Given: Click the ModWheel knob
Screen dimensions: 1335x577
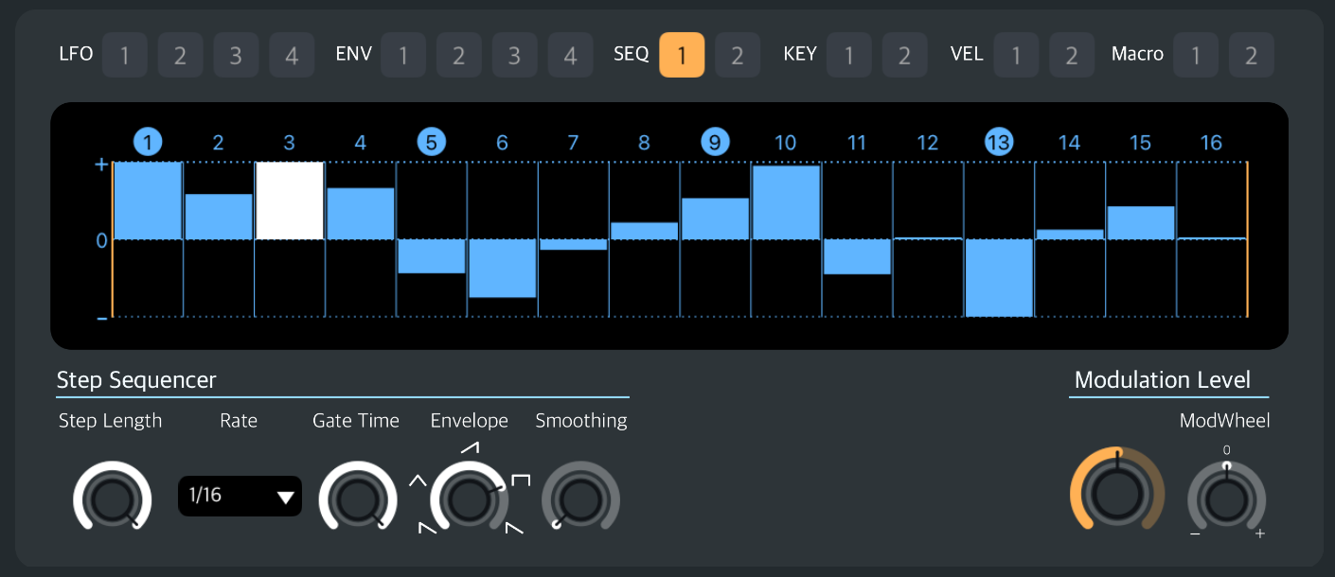Looking at the screenshot, I should click(1226, 498).
